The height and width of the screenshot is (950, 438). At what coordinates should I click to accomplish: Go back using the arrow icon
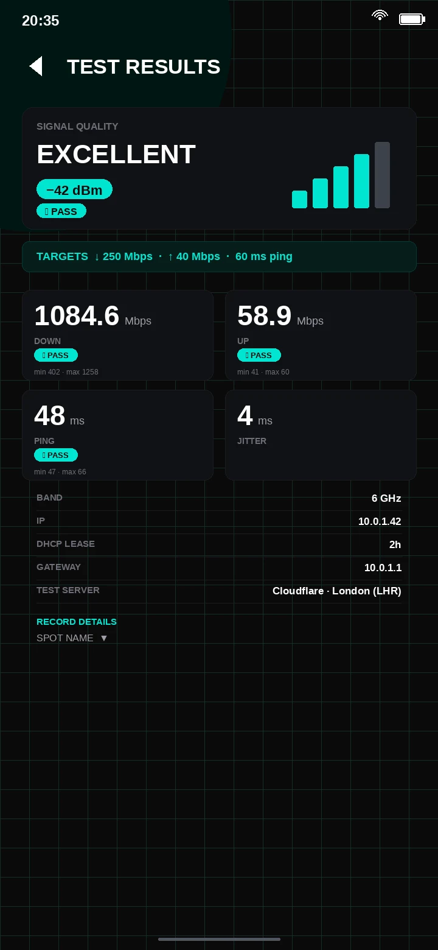coord(36,66)
